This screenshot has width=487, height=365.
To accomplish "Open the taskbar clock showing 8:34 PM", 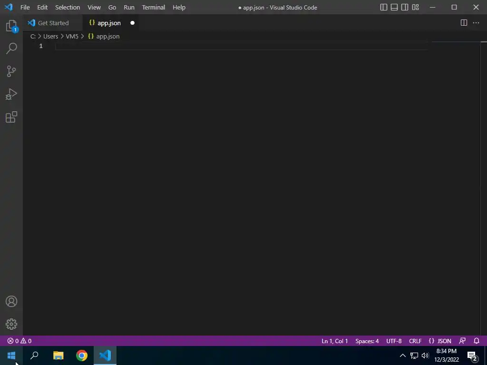I will tap(446, 355).
